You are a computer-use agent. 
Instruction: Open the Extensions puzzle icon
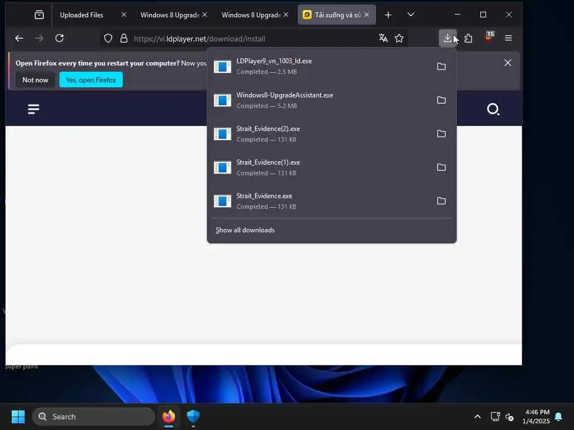468,38
